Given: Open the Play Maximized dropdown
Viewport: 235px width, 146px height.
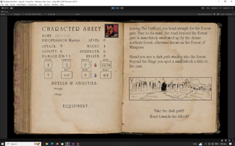Looking at the screenshot, I should 205,14.
